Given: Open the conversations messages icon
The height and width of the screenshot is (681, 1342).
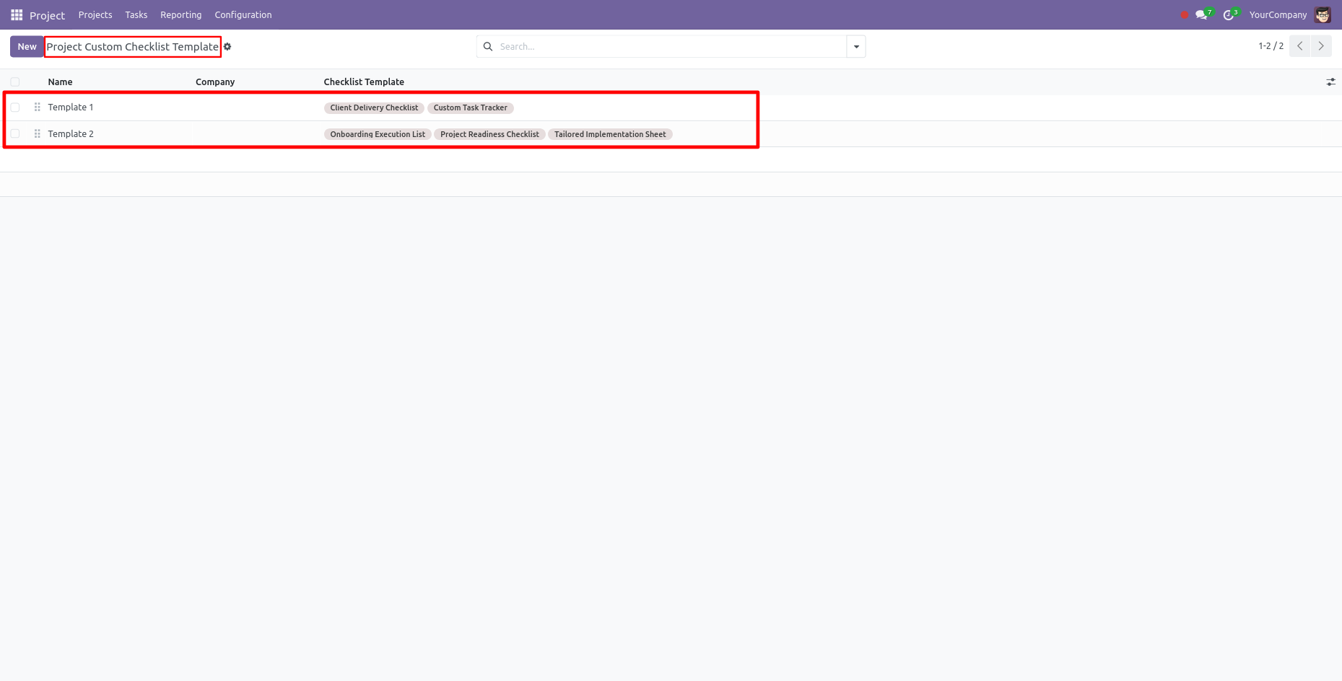Looking at the screenshot, I should 1202,14.
